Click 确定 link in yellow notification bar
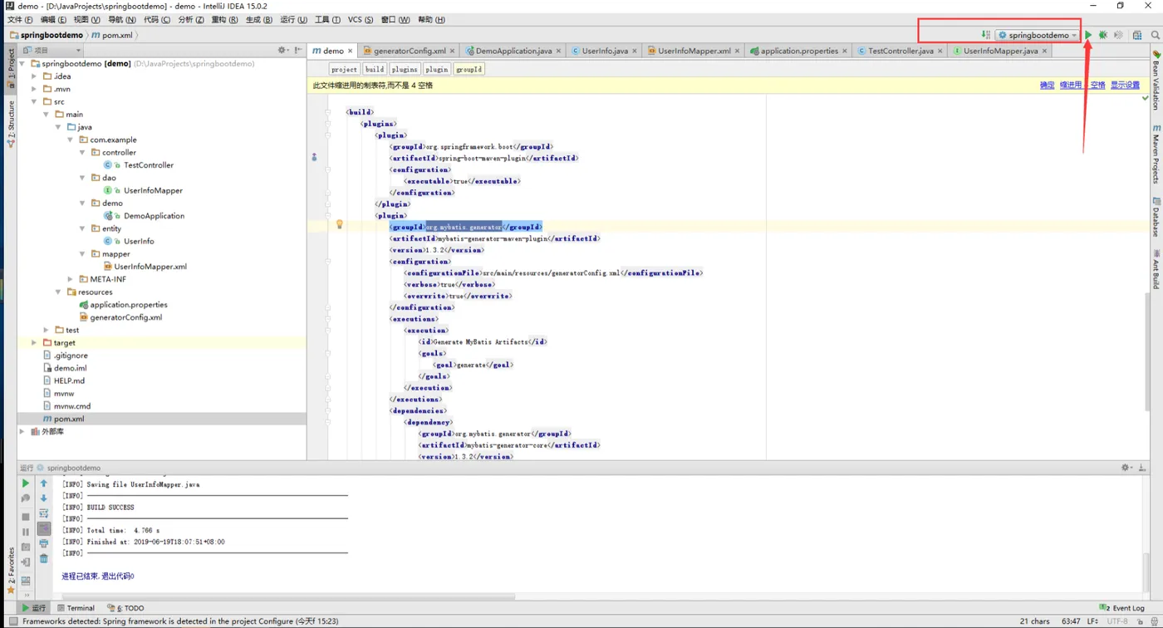The width and height of the screenshot is (1163, 628). pyautogui.click(x=1047, y=86)
